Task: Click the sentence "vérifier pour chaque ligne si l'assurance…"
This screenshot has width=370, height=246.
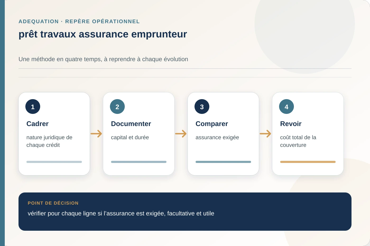Action: click(x=121, y=213)
